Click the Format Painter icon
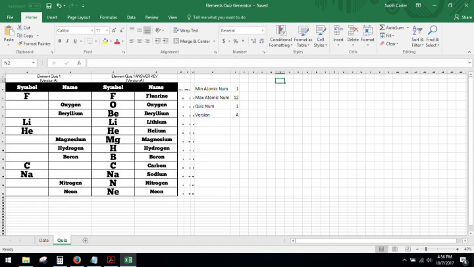 pyautogui.click(x=20, y=44)
